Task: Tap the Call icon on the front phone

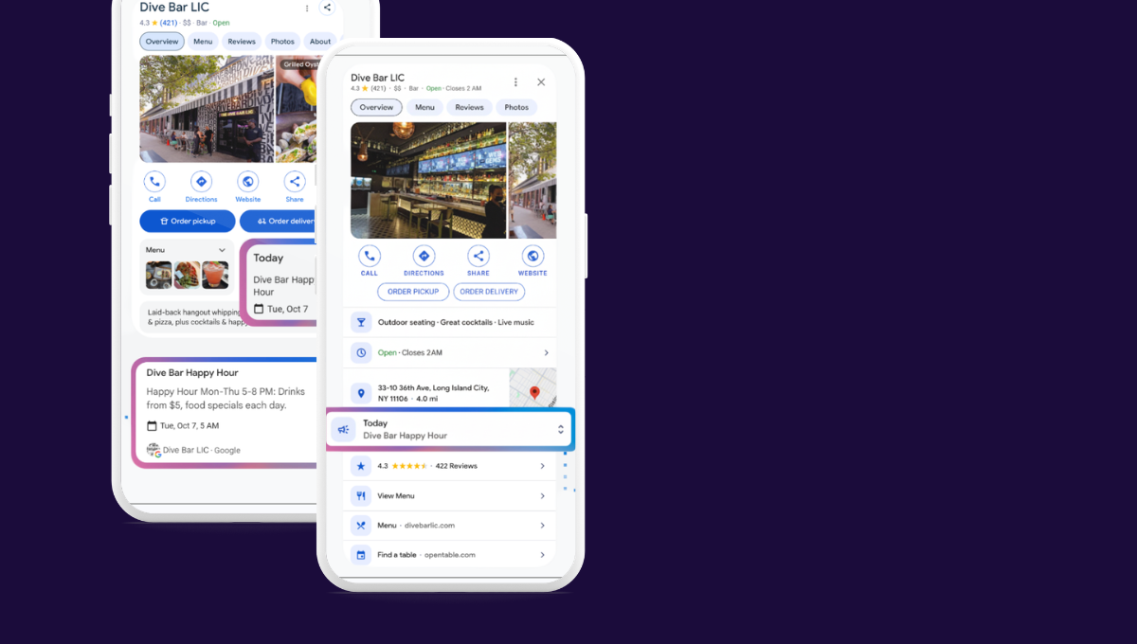Action: pos(370,256)
